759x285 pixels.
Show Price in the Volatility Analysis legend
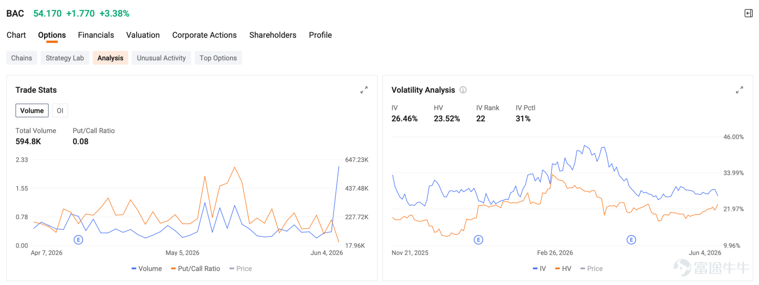(592, 269)
